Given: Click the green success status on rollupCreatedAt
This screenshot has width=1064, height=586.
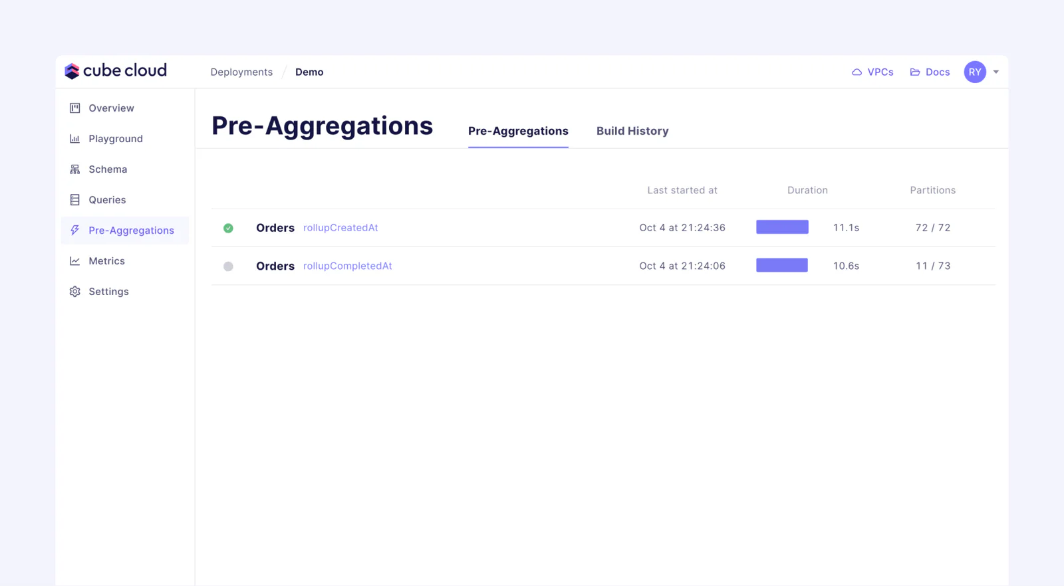Looking at the screenshot, I should pyautogui.click(x=228, y=228).
